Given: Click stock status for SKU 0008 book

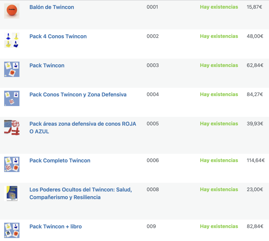Looking at the screenshot, I should click(x=219, y=189).
